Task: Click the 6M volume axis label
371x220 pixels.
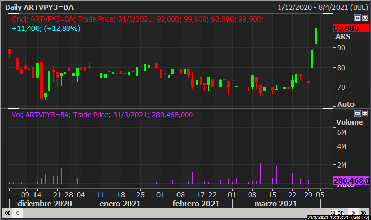Action: tap(342, 132)
